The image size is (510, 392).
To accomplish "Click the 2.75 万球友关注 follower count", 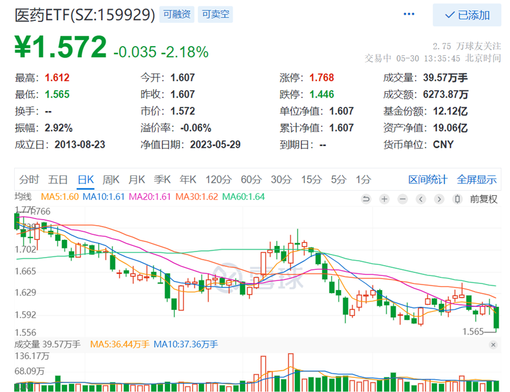I will pyautogui.click(x=467, y=46).
